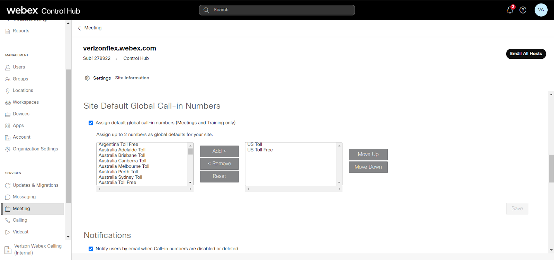Click the main page scrollbar down arrow
Image resolution: width=554 pixels, height=260 pixels.
pyautogui.click(x=551, y=250)
